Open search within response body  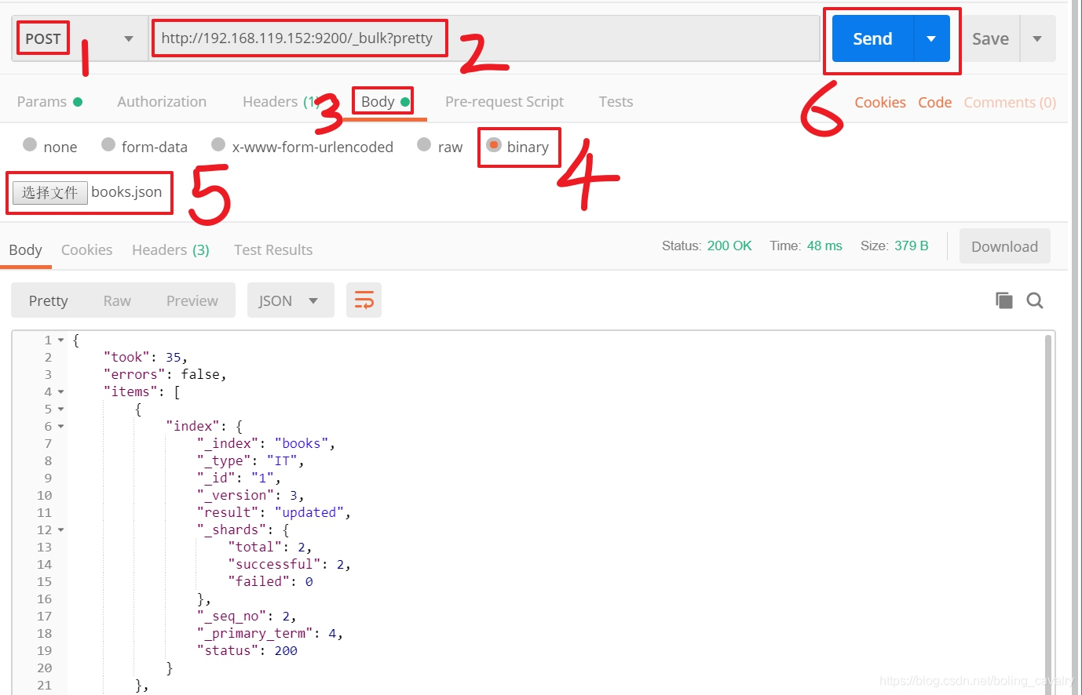1035,300
